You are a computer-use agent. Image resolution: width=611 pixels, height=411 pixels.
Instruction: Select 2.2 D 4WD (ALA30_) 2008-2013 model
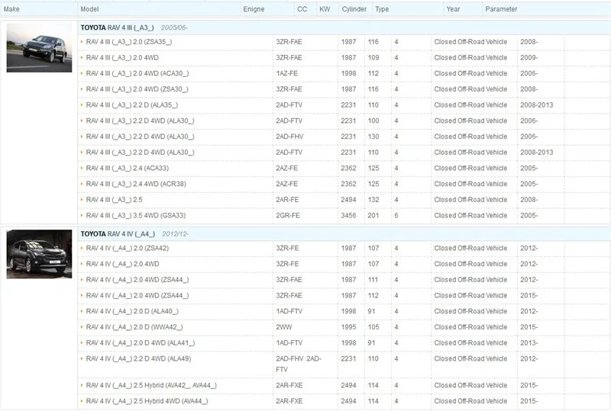(141, 153)
